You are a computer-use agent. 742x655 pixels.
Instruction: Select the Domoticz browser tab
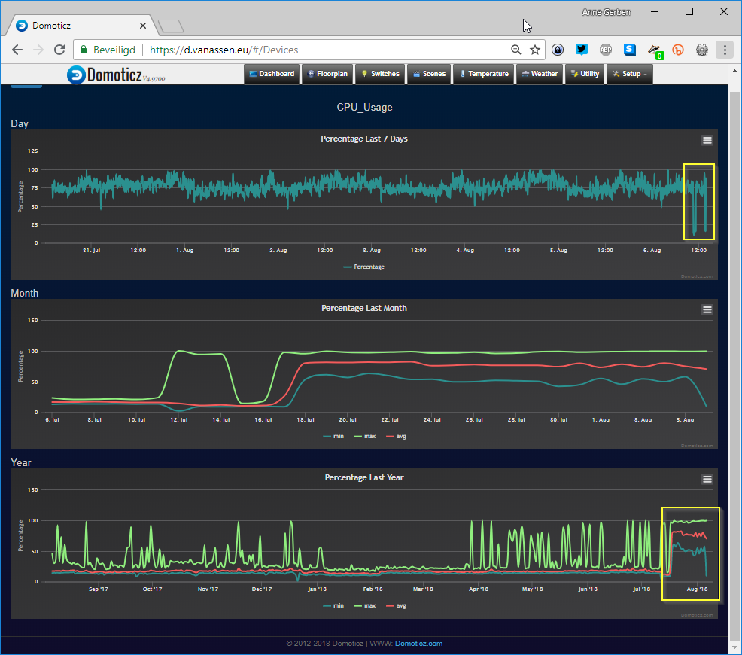click(x=81, y=26)
